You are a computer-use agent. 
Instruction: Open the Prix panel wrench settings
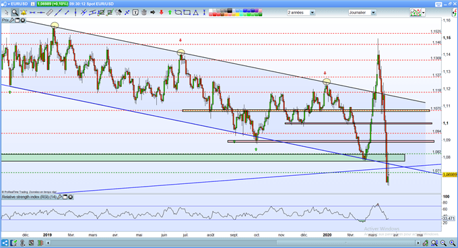point(11,20)
